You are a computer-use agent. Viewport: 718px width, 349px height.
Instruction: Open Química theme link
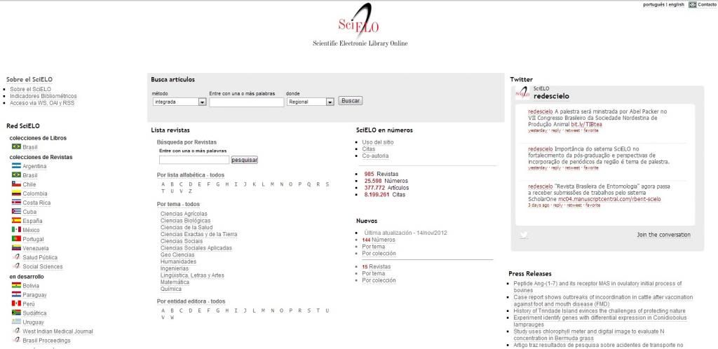[171, 289]
